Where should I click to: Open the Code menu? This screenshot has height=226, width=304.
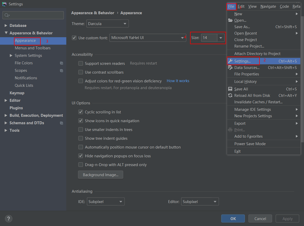tap(284, 6)
